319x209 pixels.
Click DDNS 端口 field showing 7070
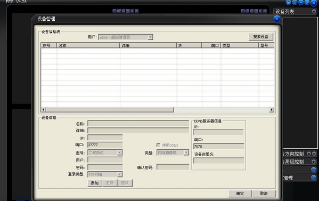[x=219, y=146]
